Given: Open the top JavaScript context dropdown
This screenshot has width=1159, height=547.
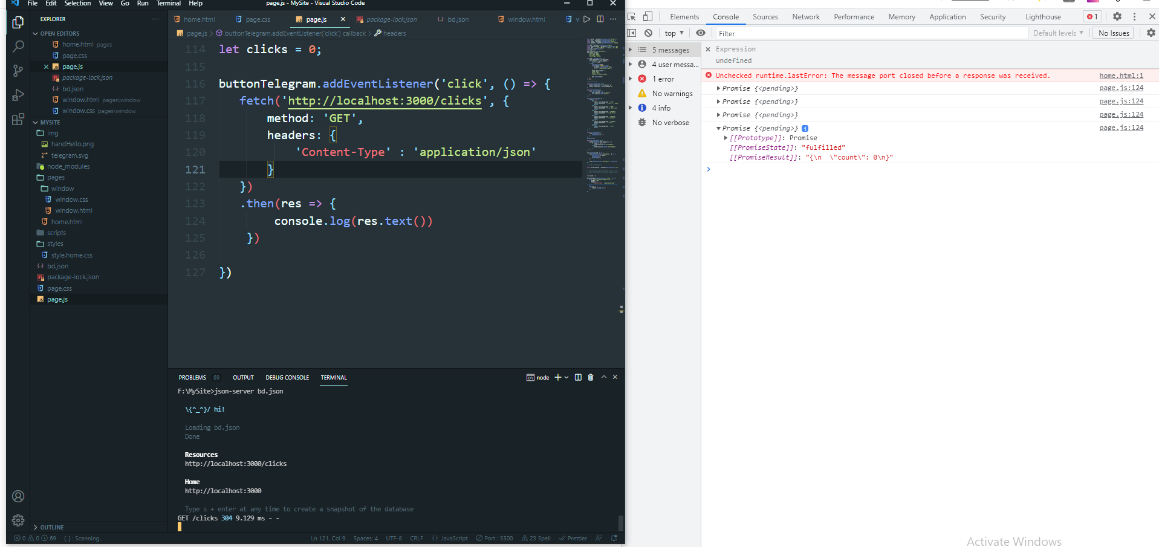Looking at the screenshot, I should [674, 33].
